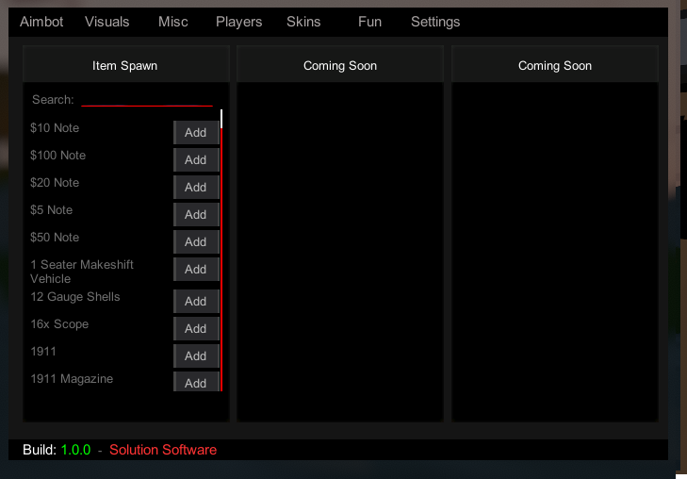Viewport: 687px width, 479px height.
Task: Select the 1 Seater Makeshift Vehicle label
Action: (82, 272)
